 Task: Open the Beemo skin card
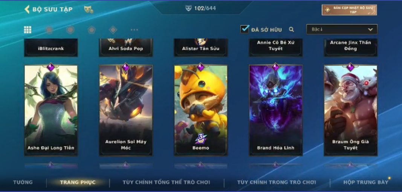[201, 110]
